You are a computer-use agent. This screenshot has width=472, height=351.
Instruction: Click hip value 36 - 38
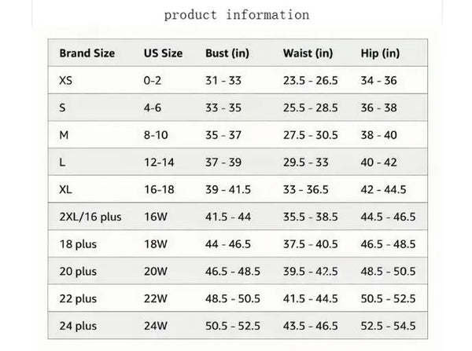pyautogui.click(x=378, y=108)
